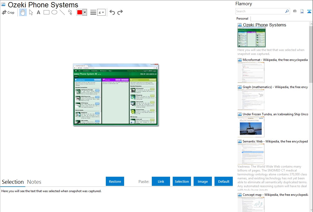Select the straight line tool
Viewport: 313px width, 212px height.
pos(62,12)
